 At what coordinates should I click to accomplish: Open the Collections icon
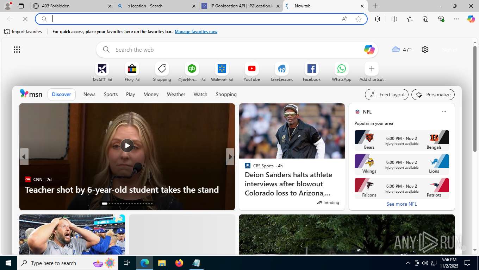coord(425,19)
